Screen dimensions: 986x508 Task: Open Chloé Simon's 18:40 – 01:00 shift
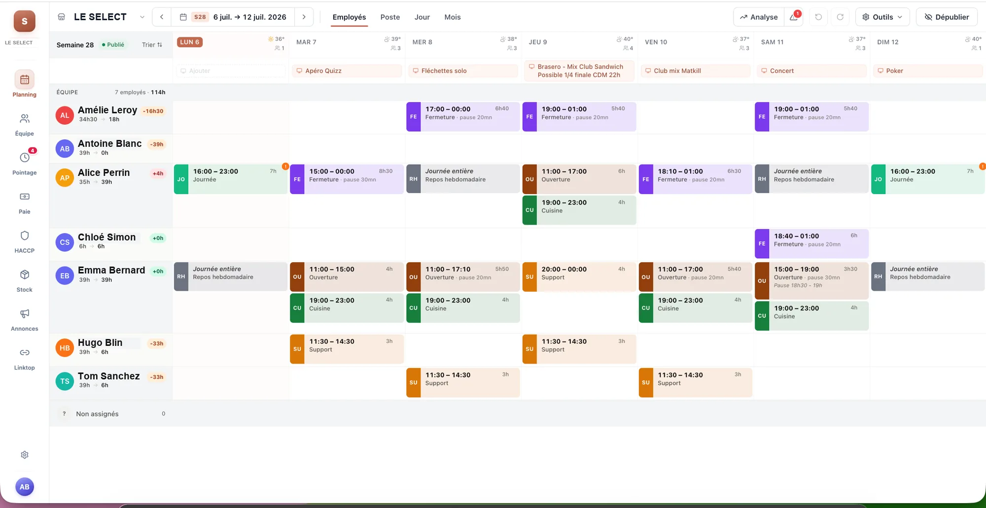[811, 244]
